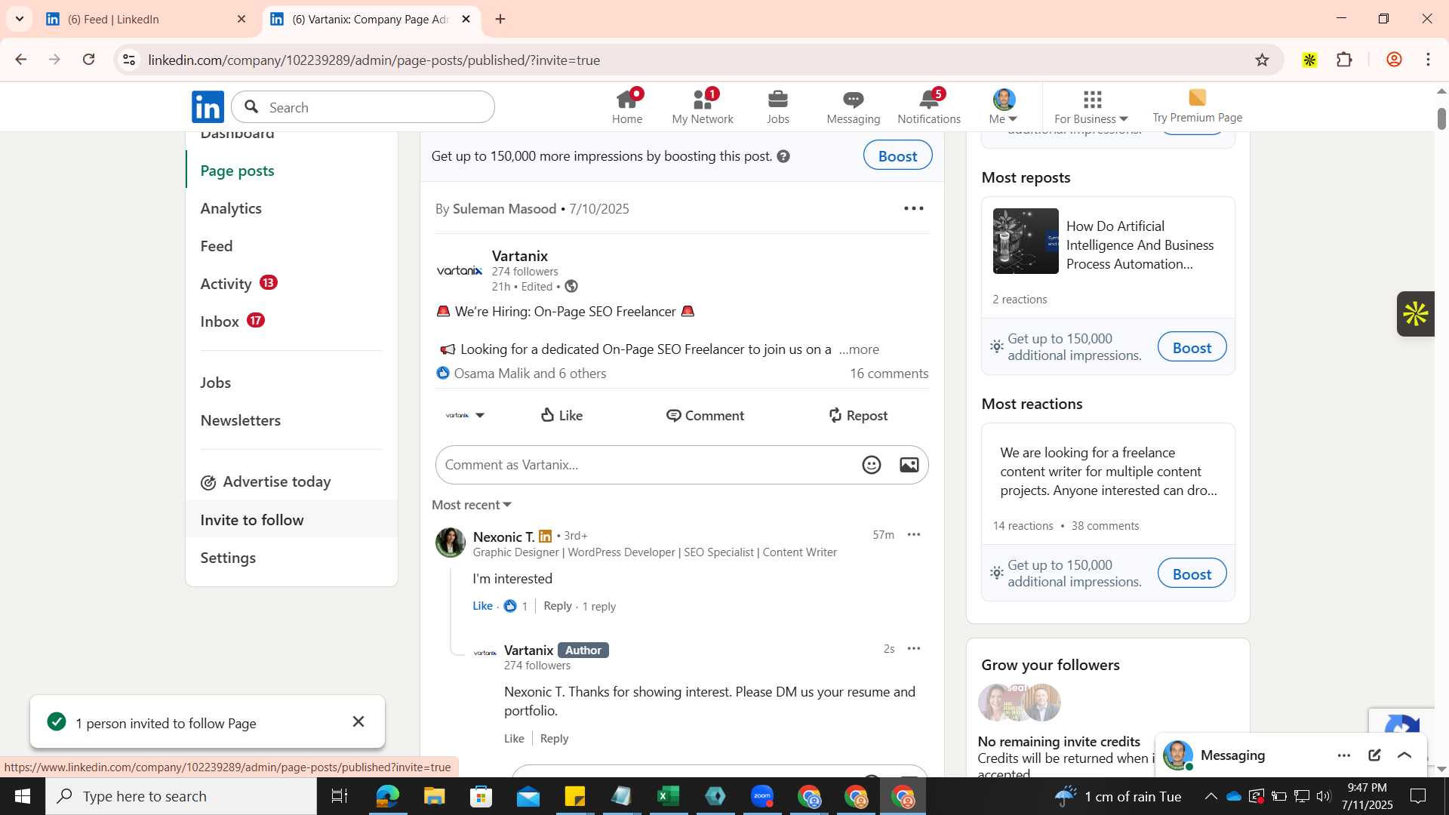Image resolution: width=1449 pixels, height=815 pixels.
Task: Click LinkedIn logo
Action: (208, 107)
